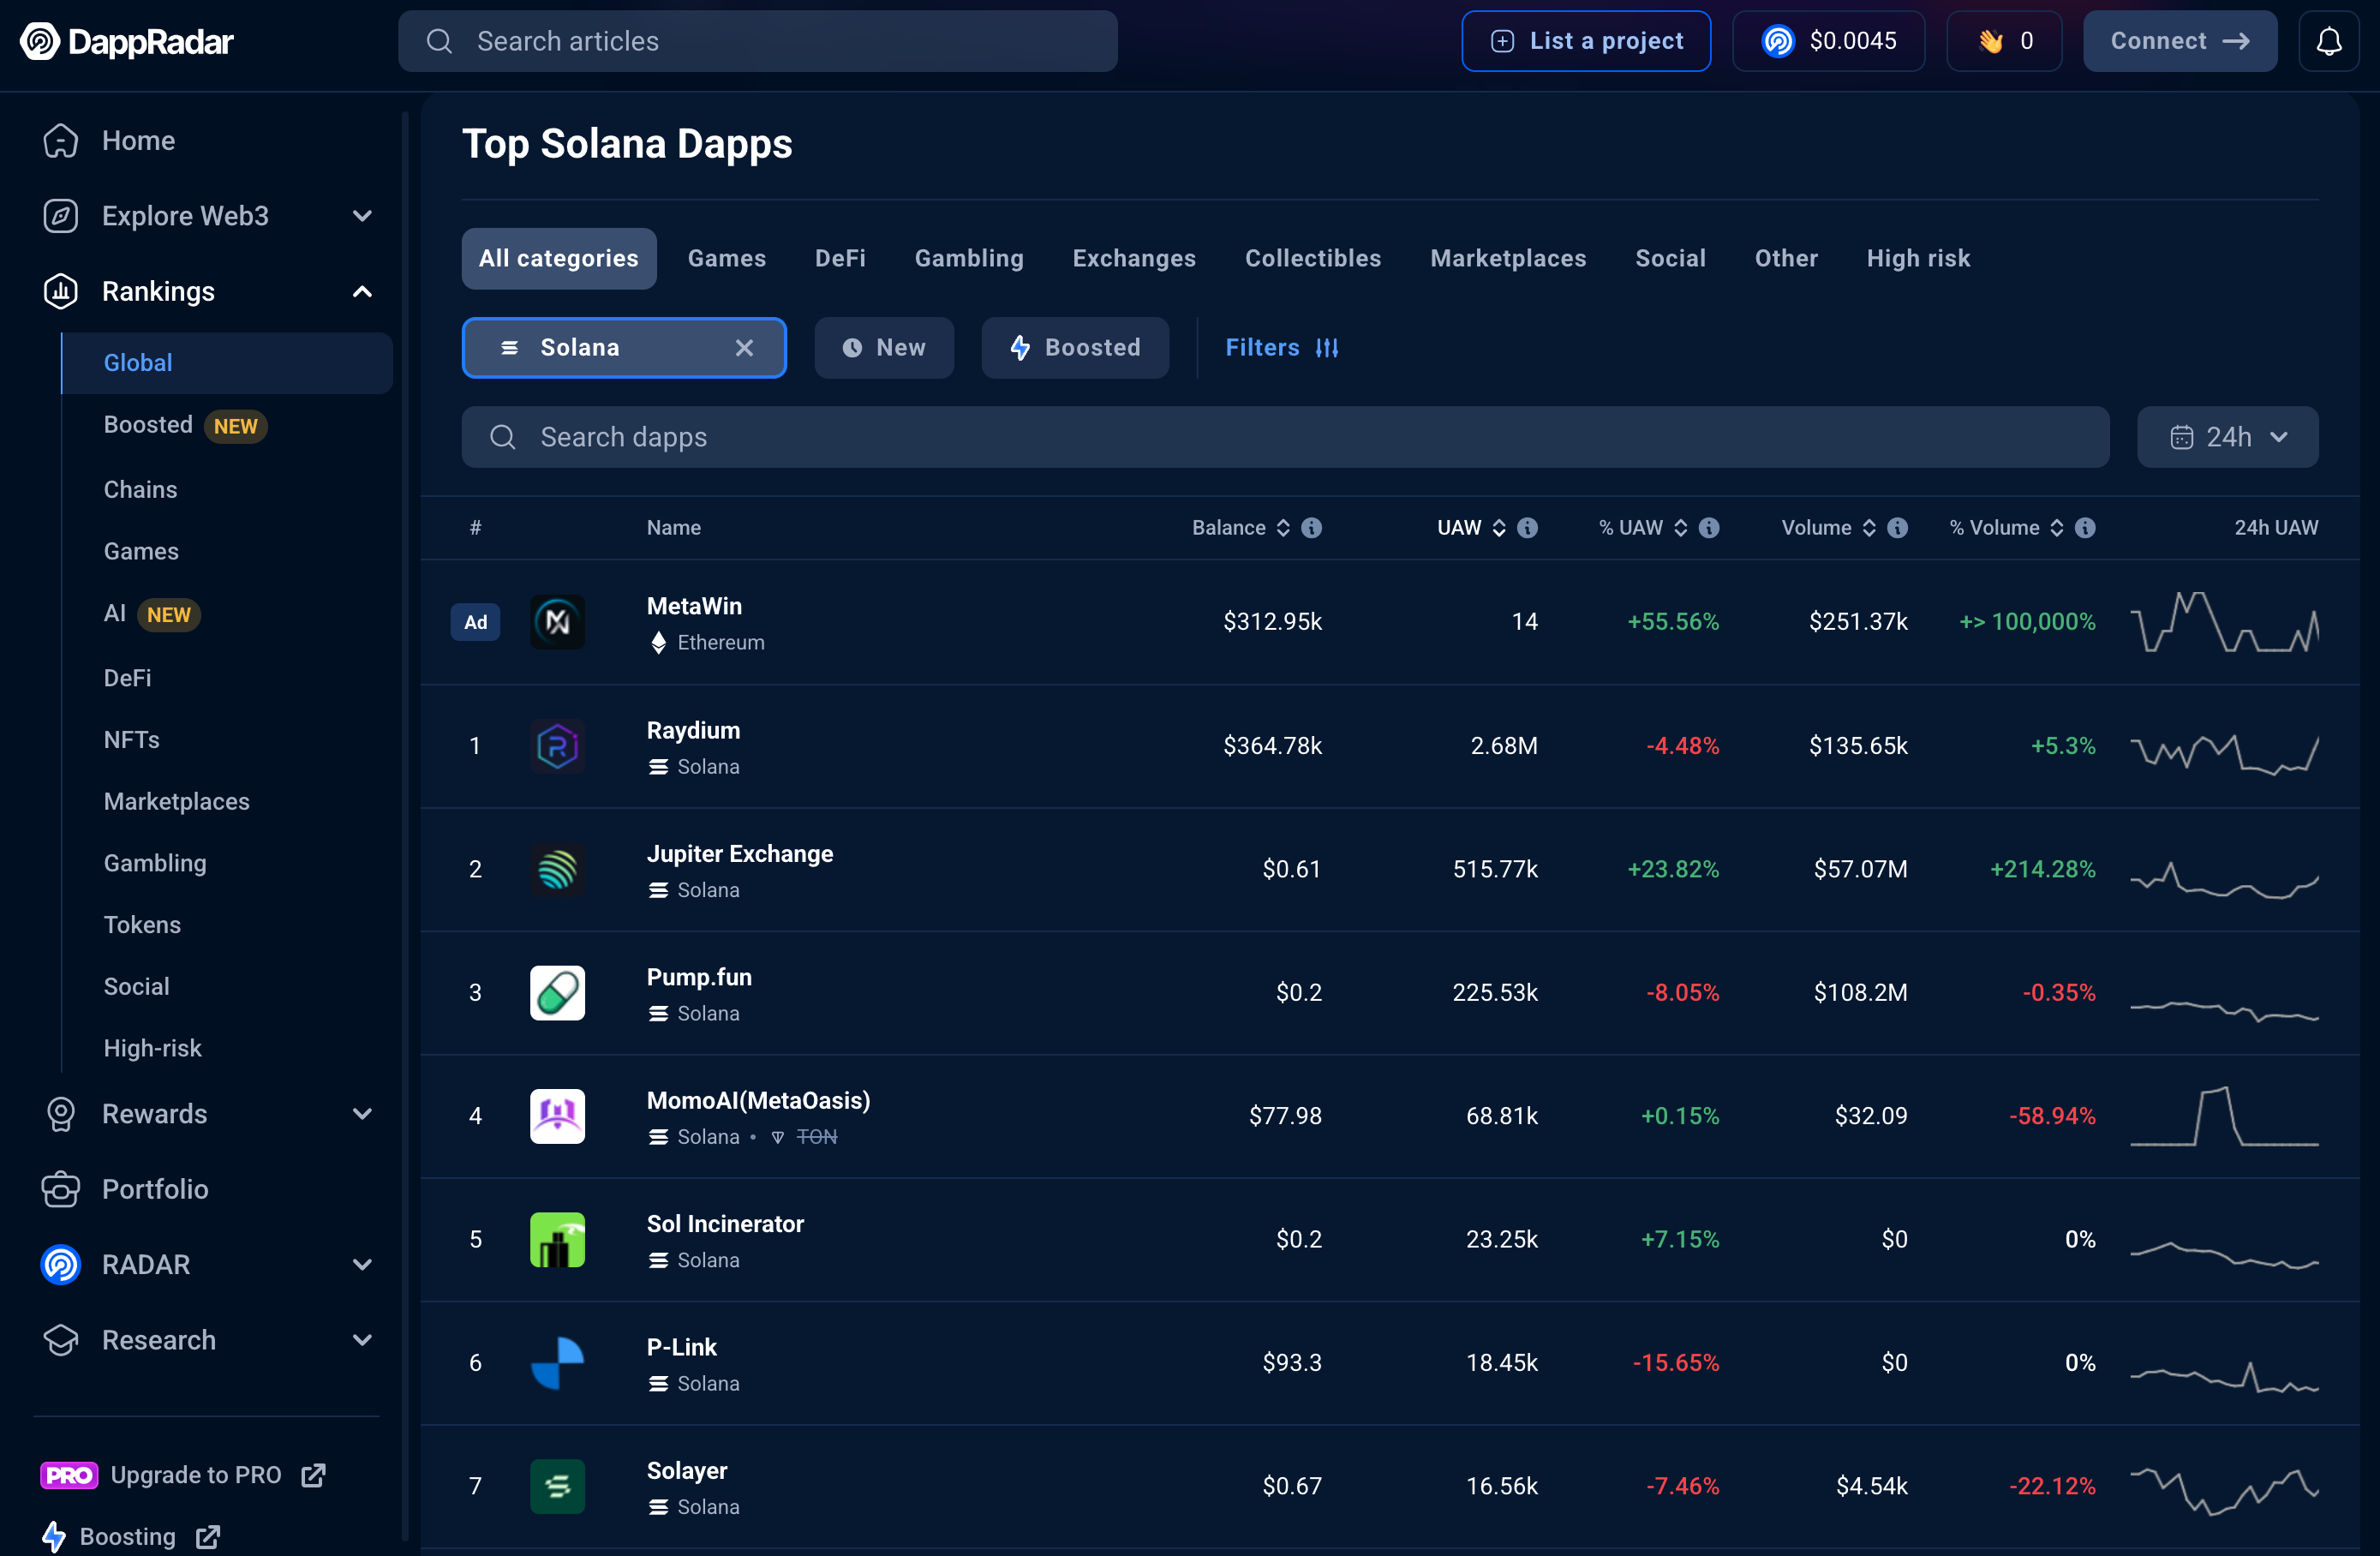
Task: Open the Filters options
Action: (x=1282, y=348)
